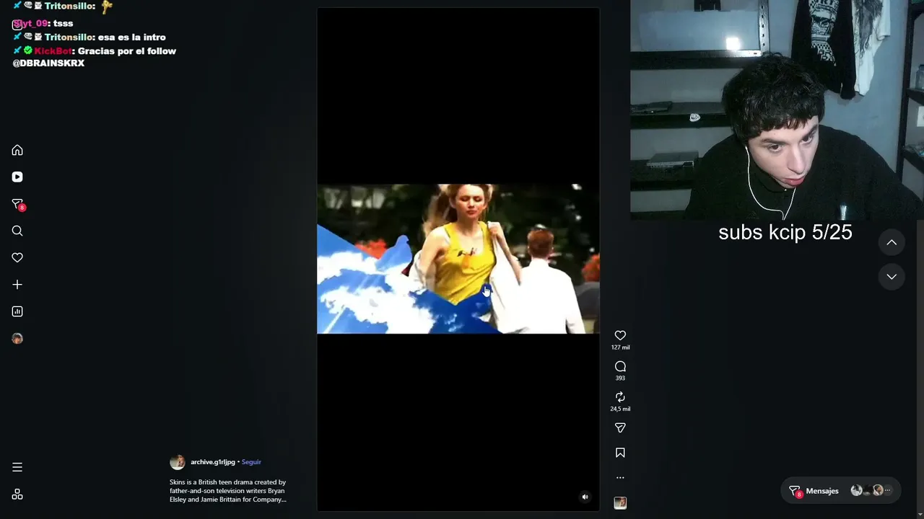
Task: Repost the reel with arrows icon
Action: click(x=620, y=397)
